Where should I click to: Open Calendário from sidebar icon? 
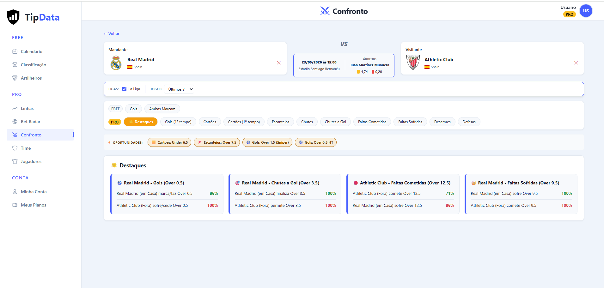15,51
